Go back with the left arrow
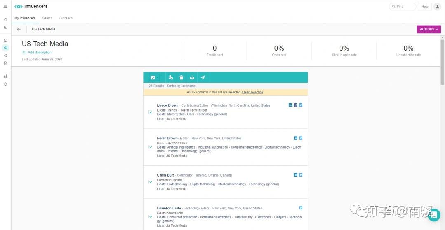The image size is (445, 230). point(19,29)
